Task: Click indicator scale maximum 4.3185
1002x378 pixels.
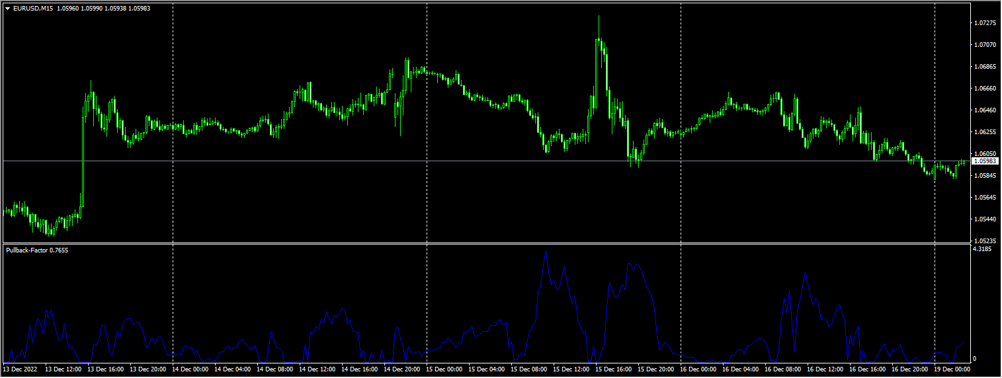Action: pyautogui.click(x=983, y=249)
